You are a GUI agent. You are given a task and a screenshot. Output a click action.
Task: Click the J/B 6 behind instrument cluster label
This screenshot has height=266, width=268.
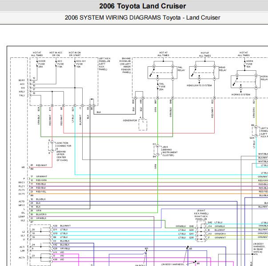pyautogui.click(x=170, y=151)
